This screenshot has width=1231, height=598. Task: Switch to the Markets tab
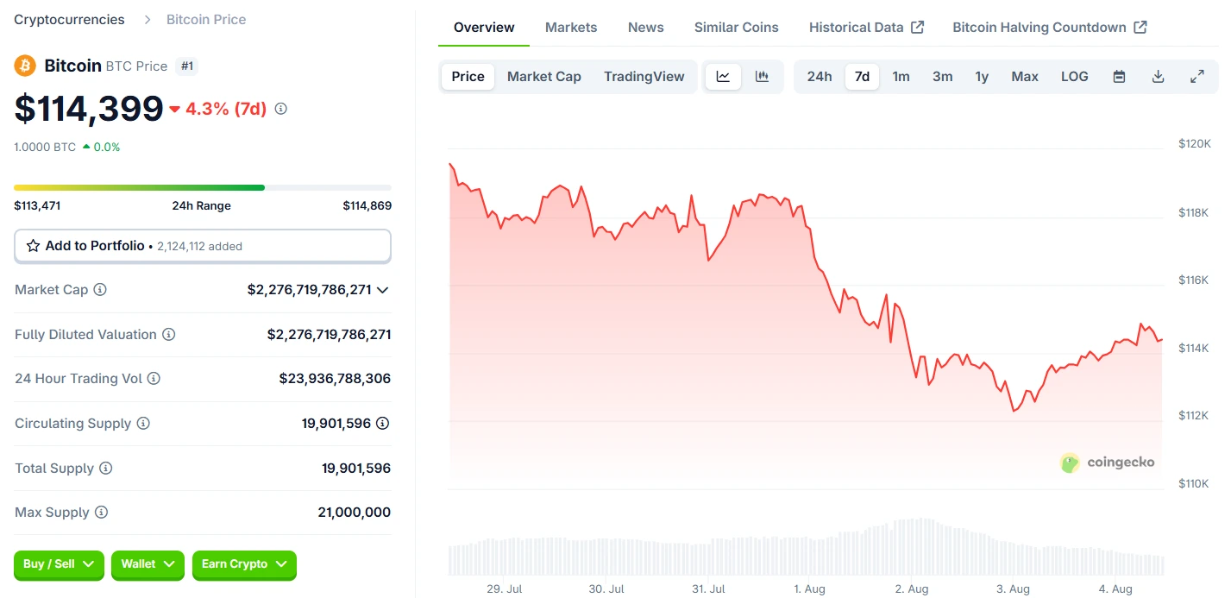[570, 27]
